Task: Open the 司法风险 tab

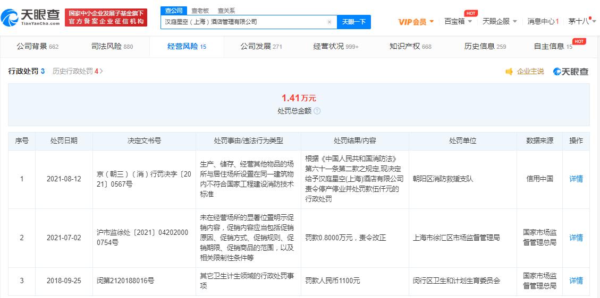Action: (112, 47)
